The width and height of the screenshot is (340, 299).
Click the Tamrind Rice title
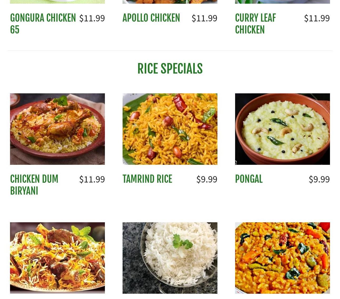(147, 179)
